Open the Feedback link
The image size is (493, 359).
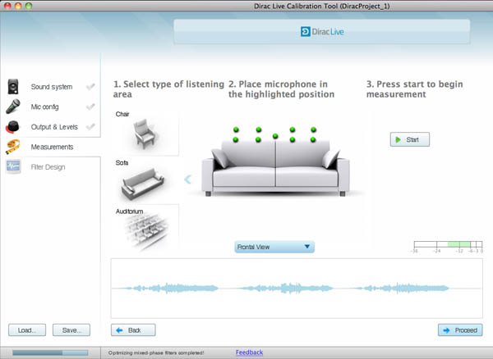pos(249,352)
